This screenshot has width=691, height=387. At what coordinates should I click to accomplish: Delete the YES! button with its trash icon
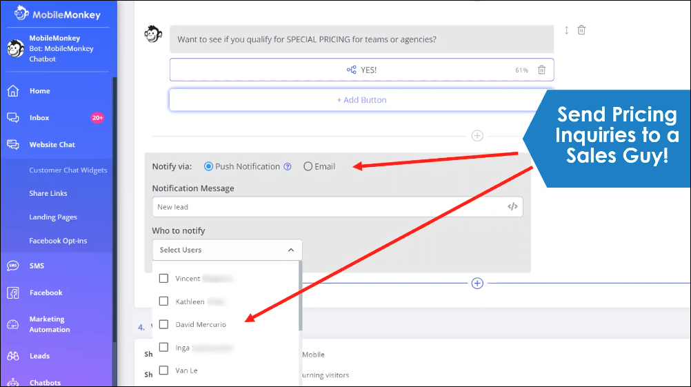pyautogui.click(x=541, y=70)
